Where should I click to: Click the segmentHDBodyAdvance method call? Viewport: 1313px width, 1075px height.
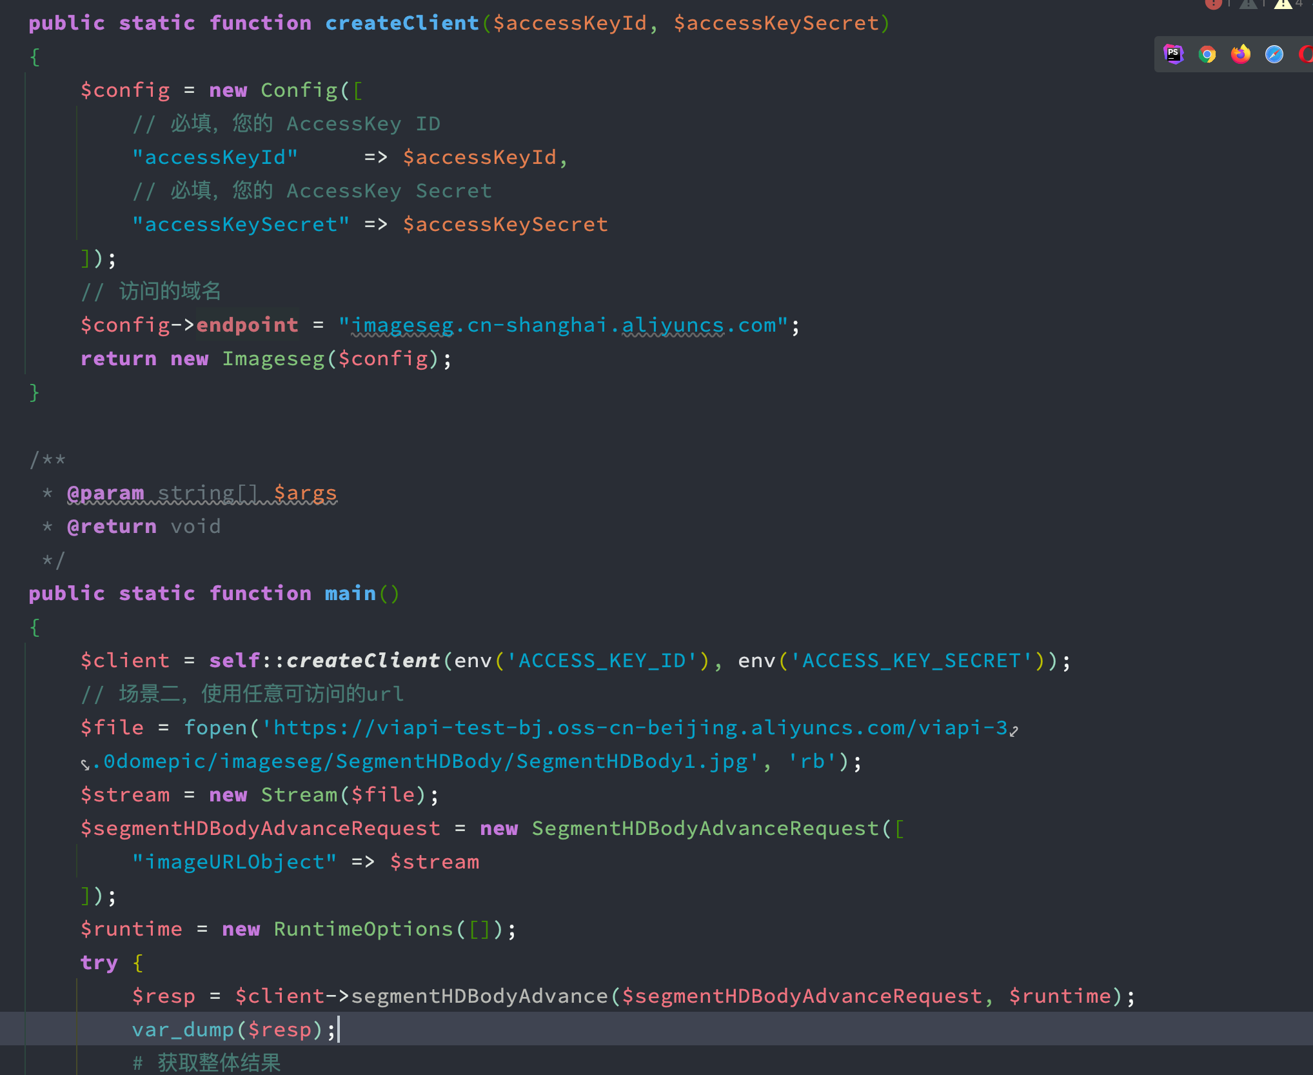(x=479, y=996)
